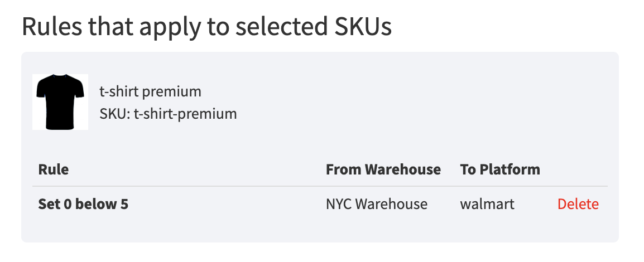The image size is (644, 262).
Task: Click the "SKU:" label before the value
Action: tap(114, 114)
